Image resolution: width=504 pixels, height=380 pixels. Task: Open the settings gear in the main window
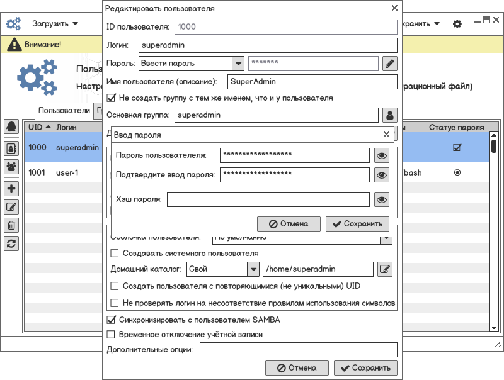(457, 24)
